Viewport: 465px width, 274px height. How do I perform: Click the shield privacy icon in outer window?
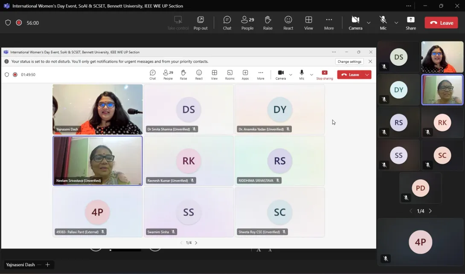[x=8, y=23]
